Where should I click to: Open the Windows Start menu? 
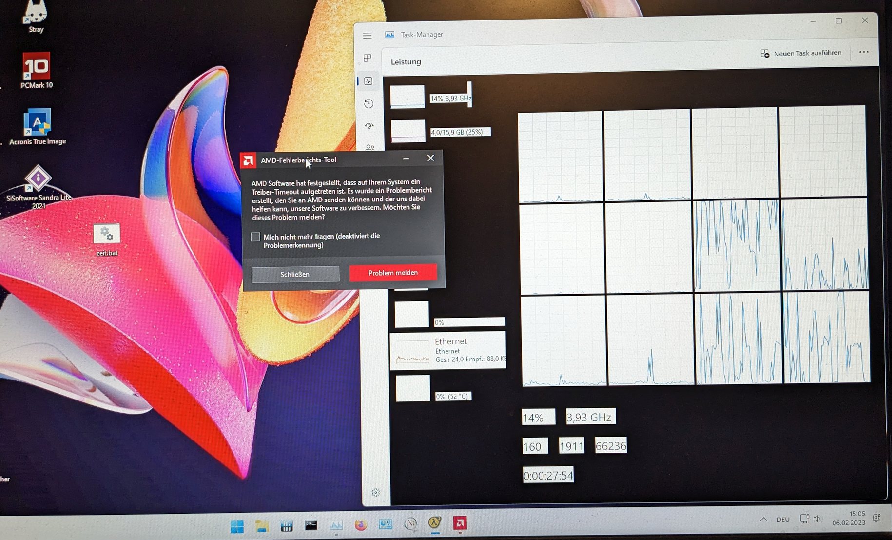coord(237,526)
